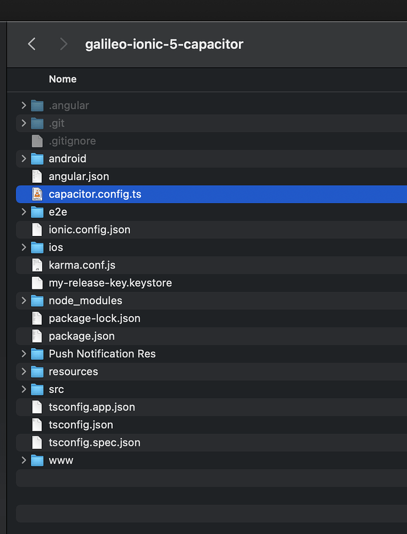Click the angular.json document icon
The height and width of the screenshot is (534, 407).
[36, 176]
